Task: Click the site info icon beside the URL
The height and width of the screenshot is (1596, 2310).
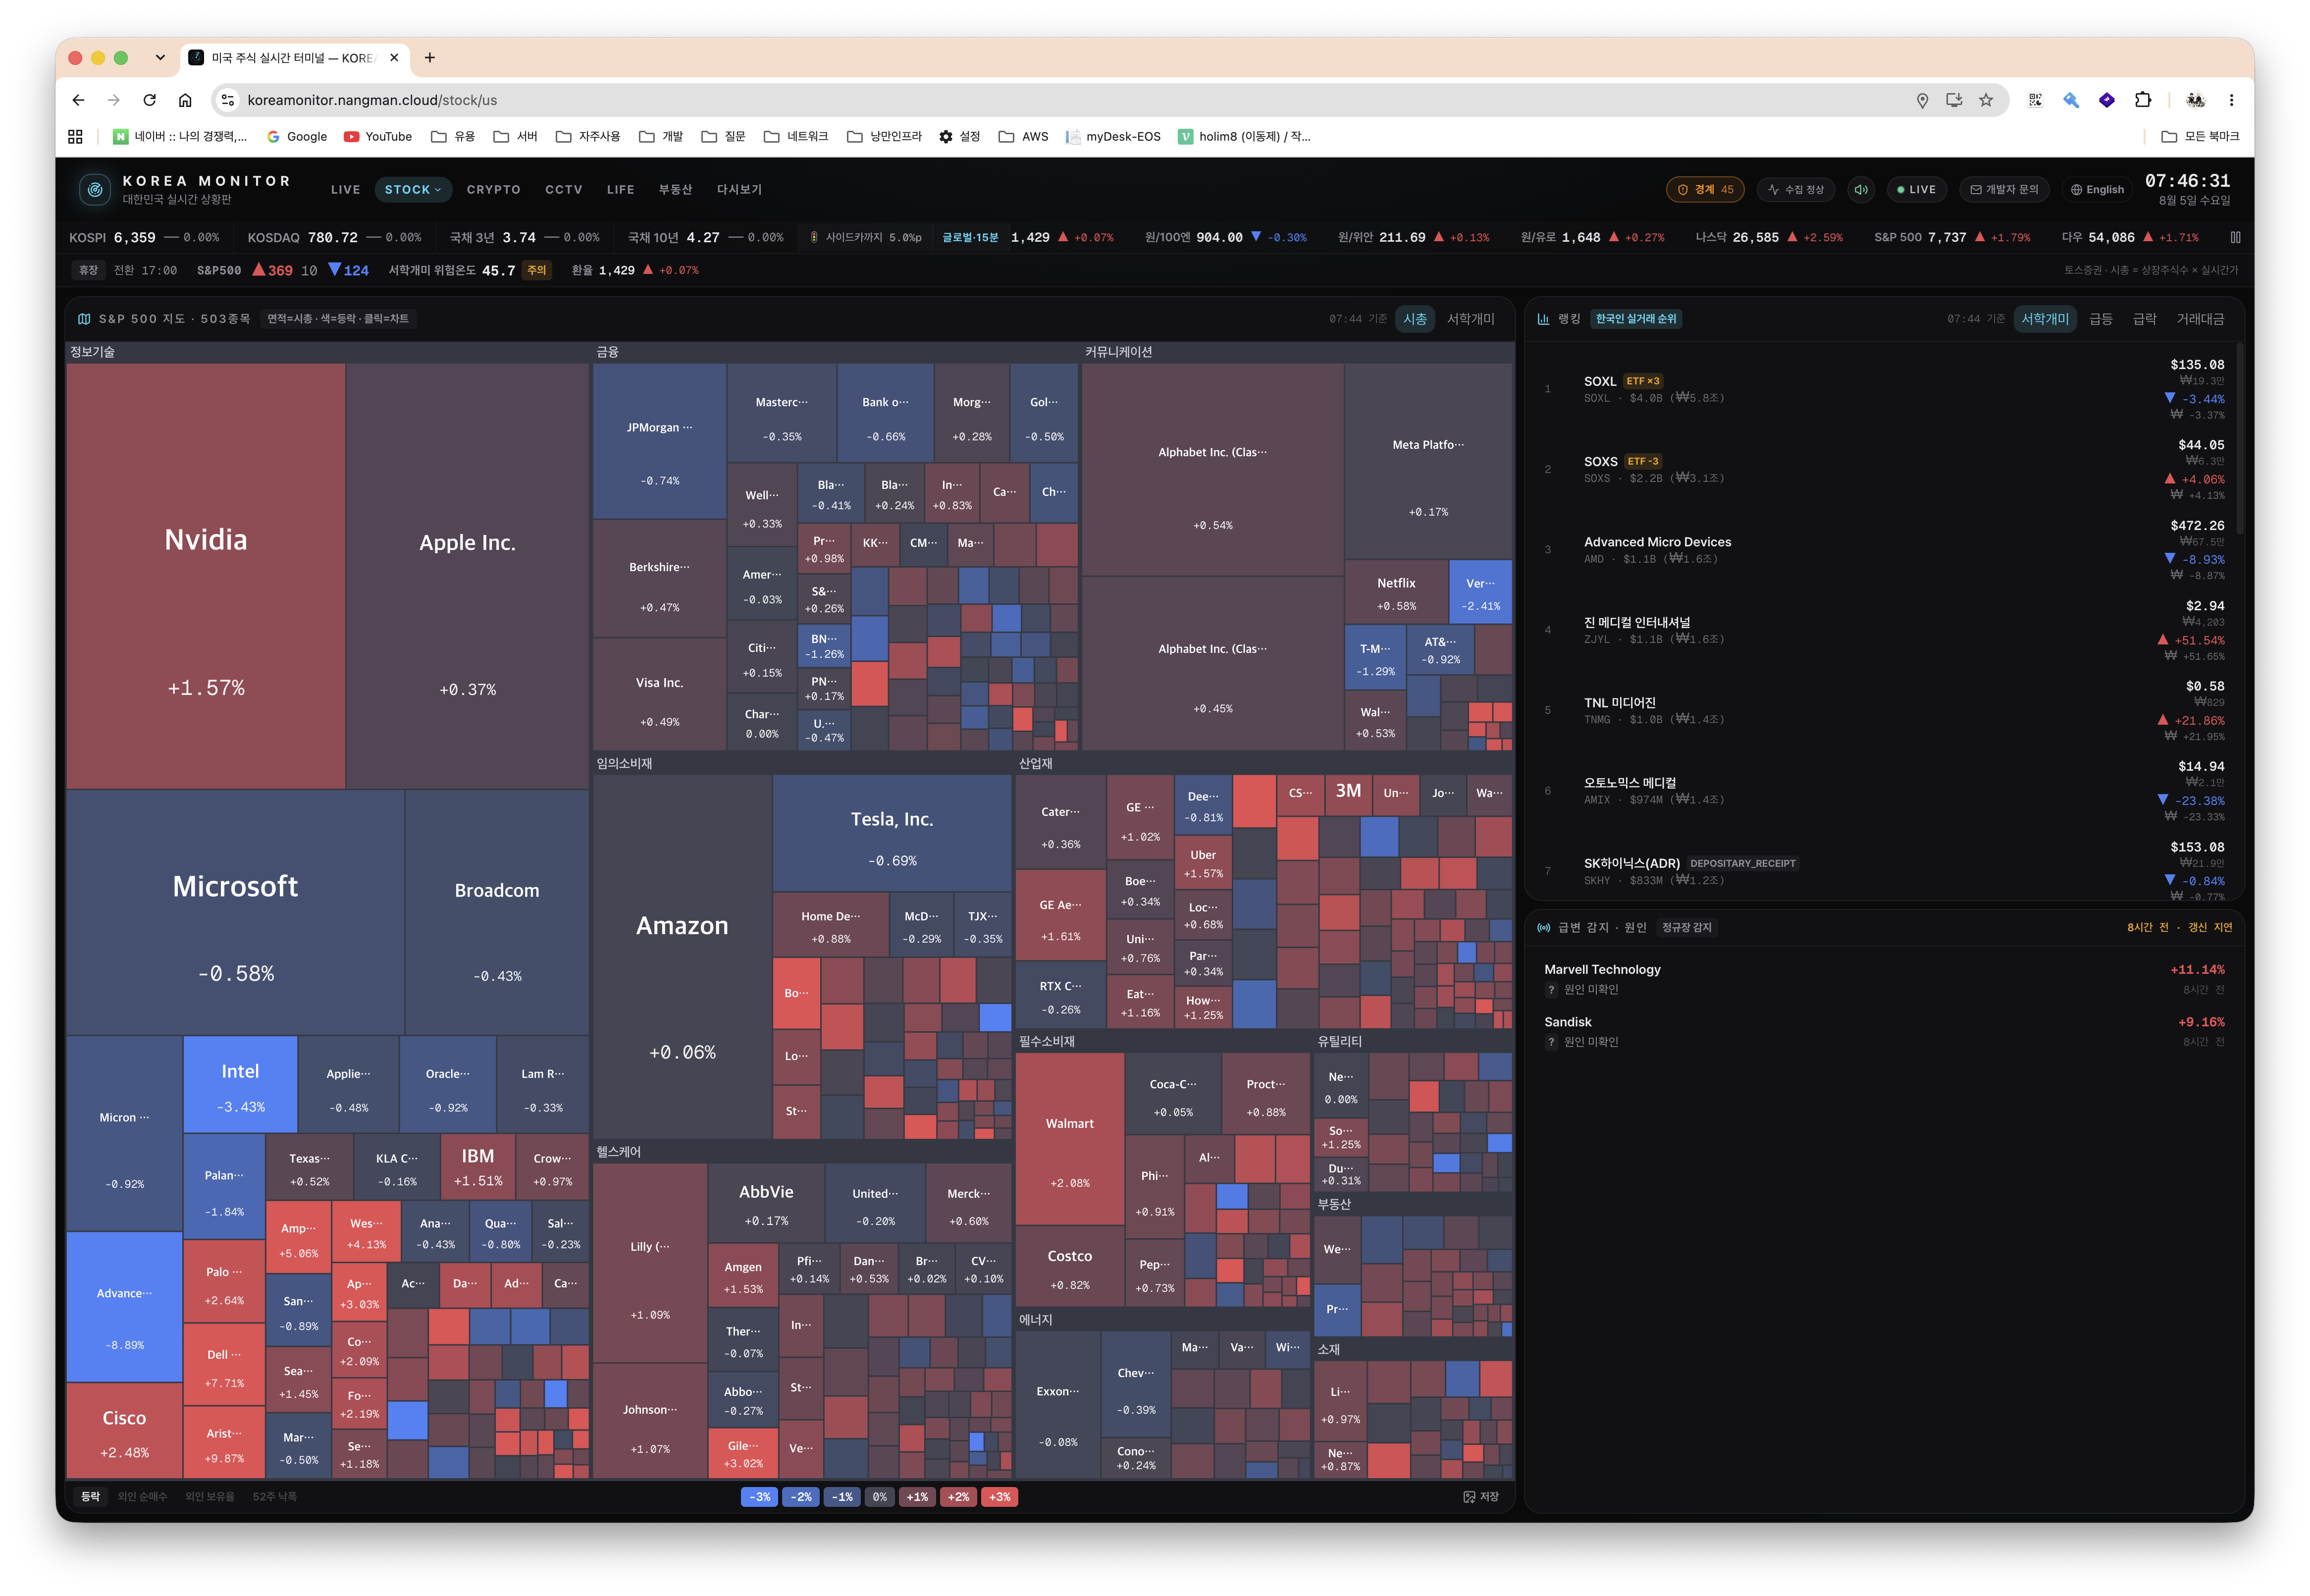Action: coord(228,100)
